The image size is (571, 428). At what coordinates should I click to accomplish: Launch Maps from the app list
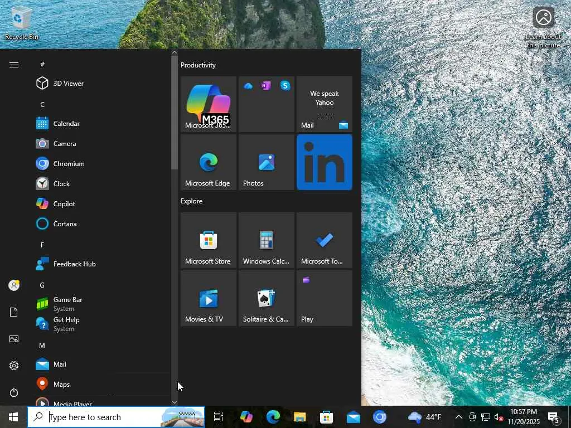(x=101, y=384)
